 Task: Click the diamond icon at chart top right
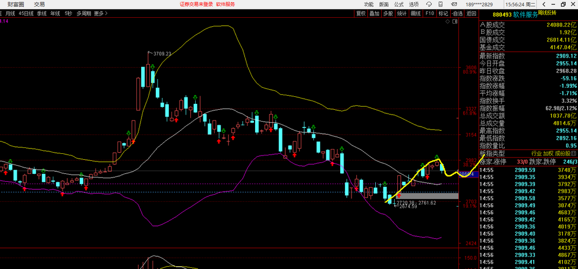tap(448, 22)
